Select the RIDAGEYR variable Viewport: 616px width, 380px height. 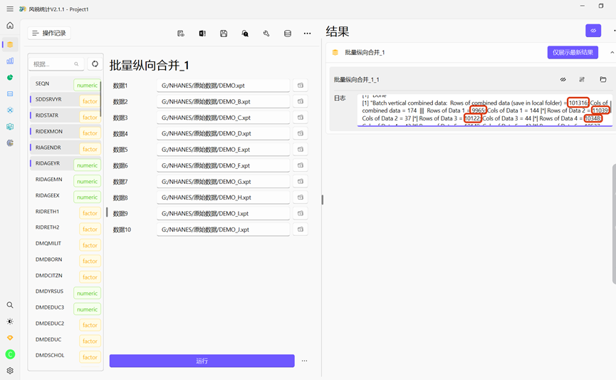tap(66, 164)
